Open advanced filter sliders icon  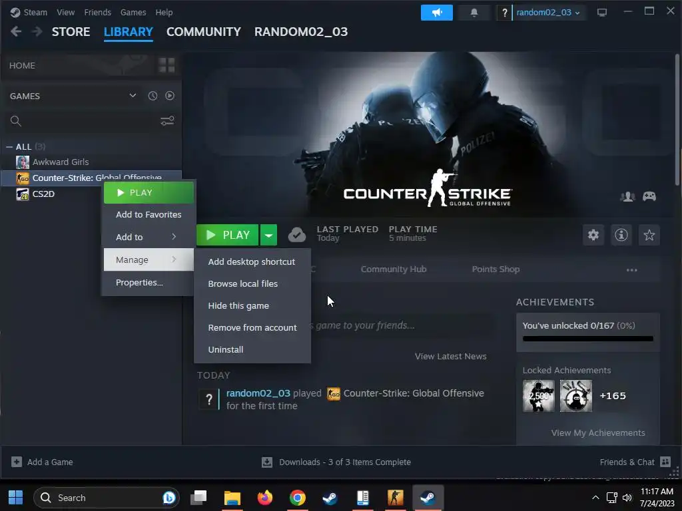point(167,121)
